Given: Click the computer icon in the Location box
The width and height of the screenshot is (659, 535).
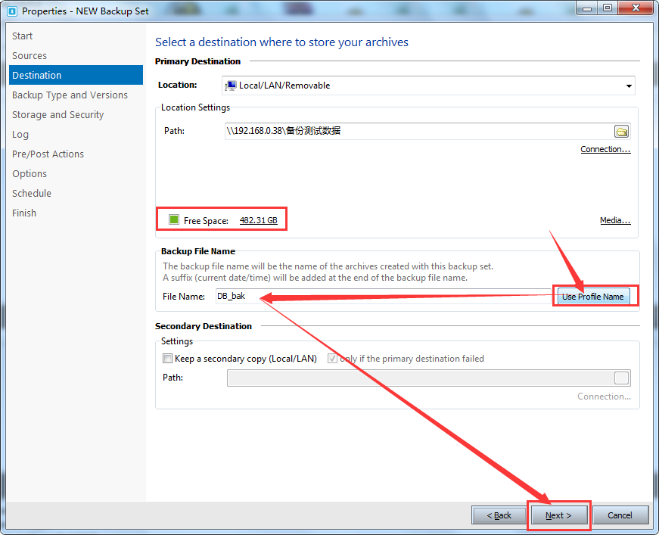Looking at the screenshot, I should [231, 86].
